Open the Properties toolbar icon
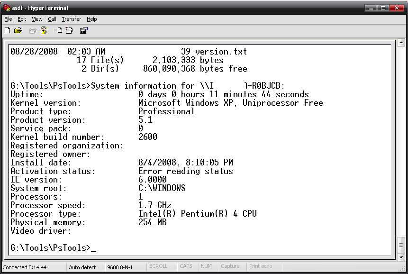Screen dimensions: 408x274 pos(83,30)
